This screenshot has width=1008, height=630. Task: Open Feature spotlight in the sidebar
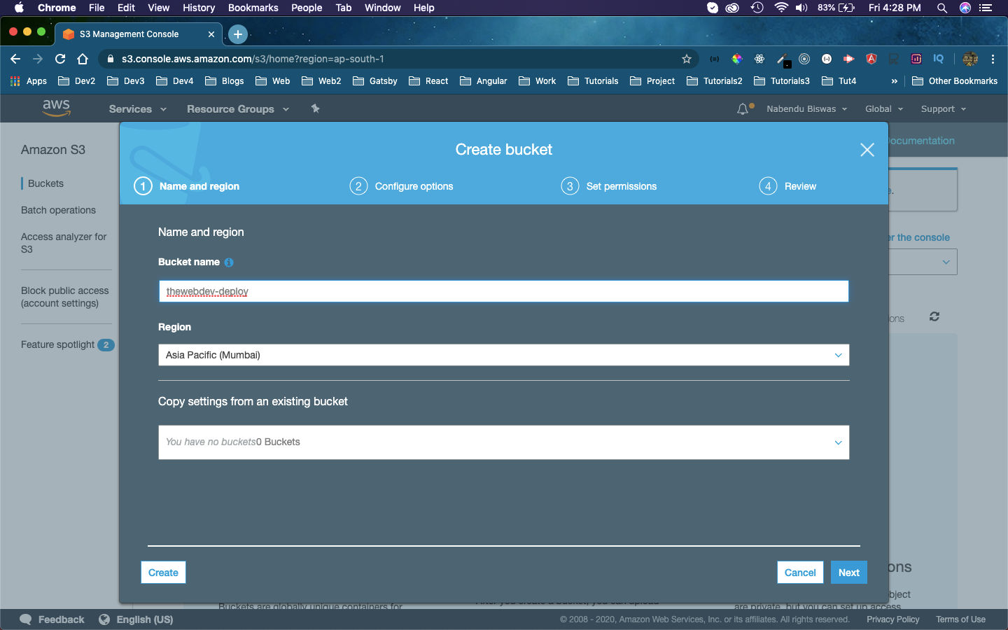coord(57,344)
